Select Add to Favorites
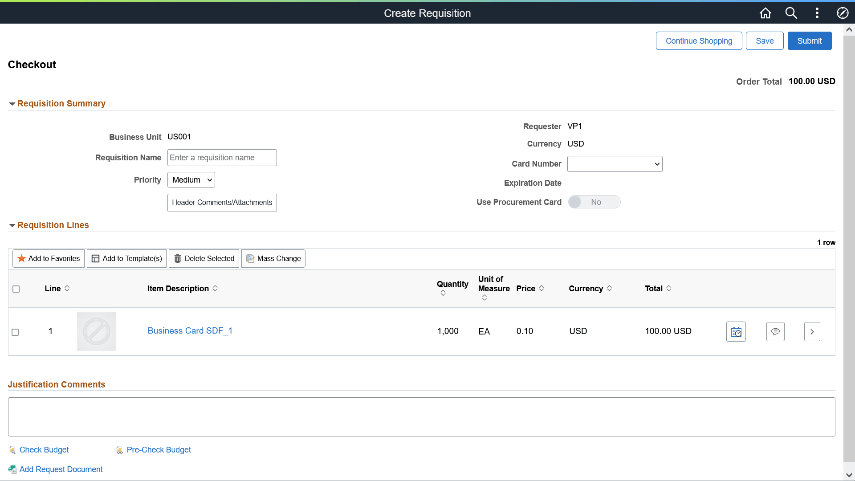 point(48,258)
